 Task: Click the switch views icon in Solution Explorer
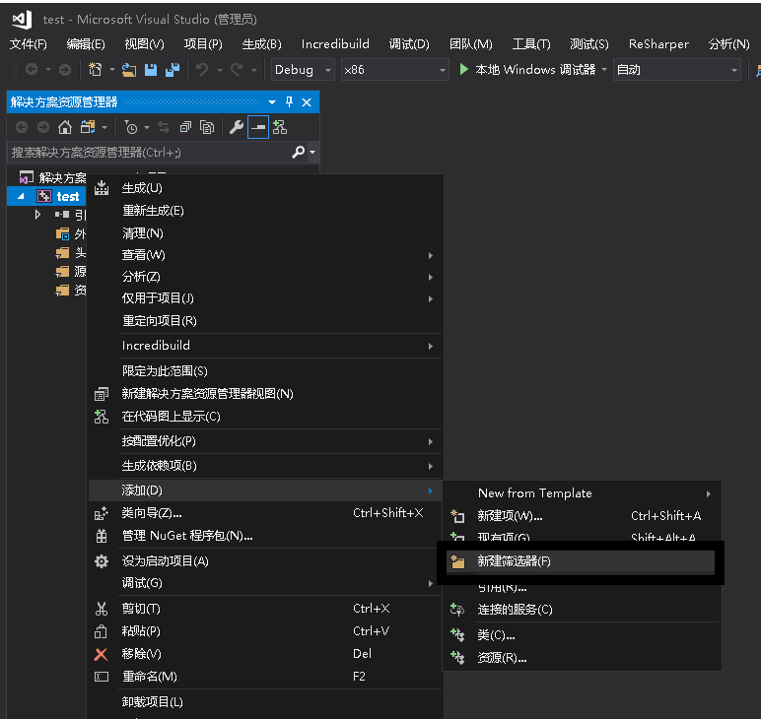click(88, 127)
